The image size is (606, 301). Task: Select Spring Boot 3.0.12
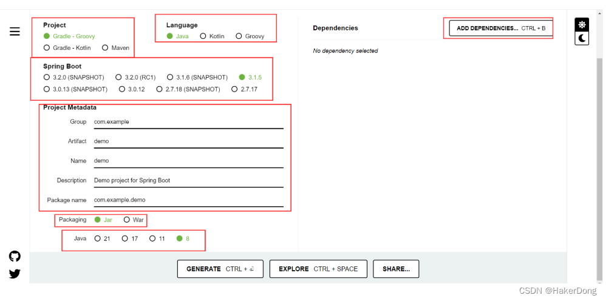click(x=132, y=89)
